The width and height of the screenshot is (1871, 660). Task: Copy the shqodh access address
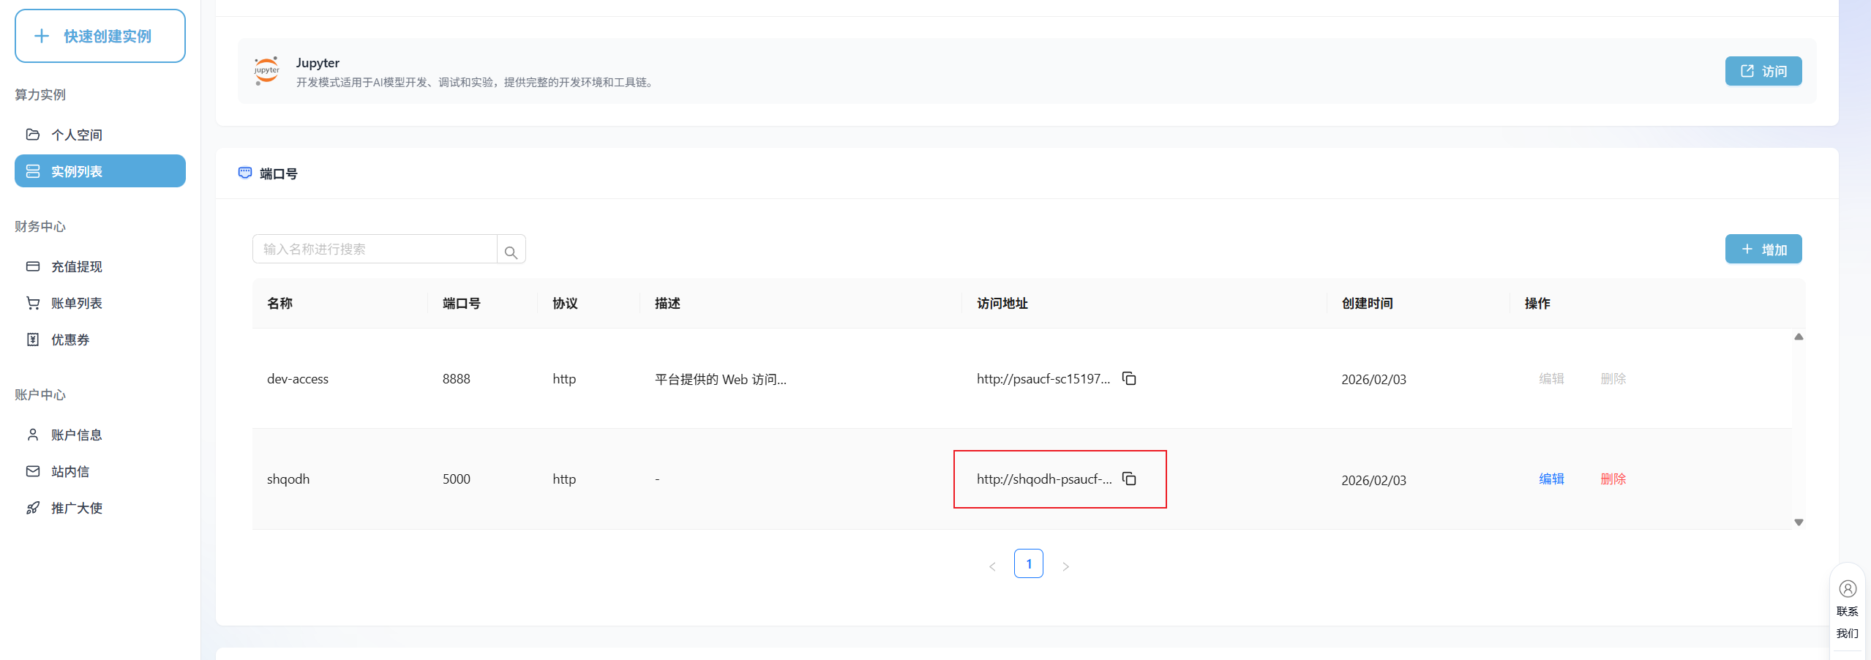[x=1129, y=479]
